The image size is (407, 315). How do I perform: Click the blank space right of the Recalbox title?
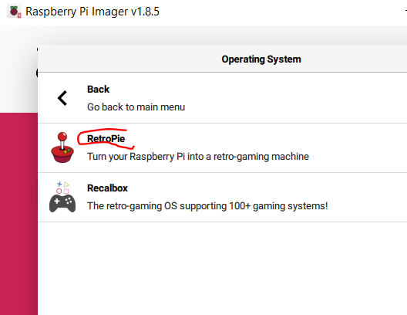tap(267, 188)
